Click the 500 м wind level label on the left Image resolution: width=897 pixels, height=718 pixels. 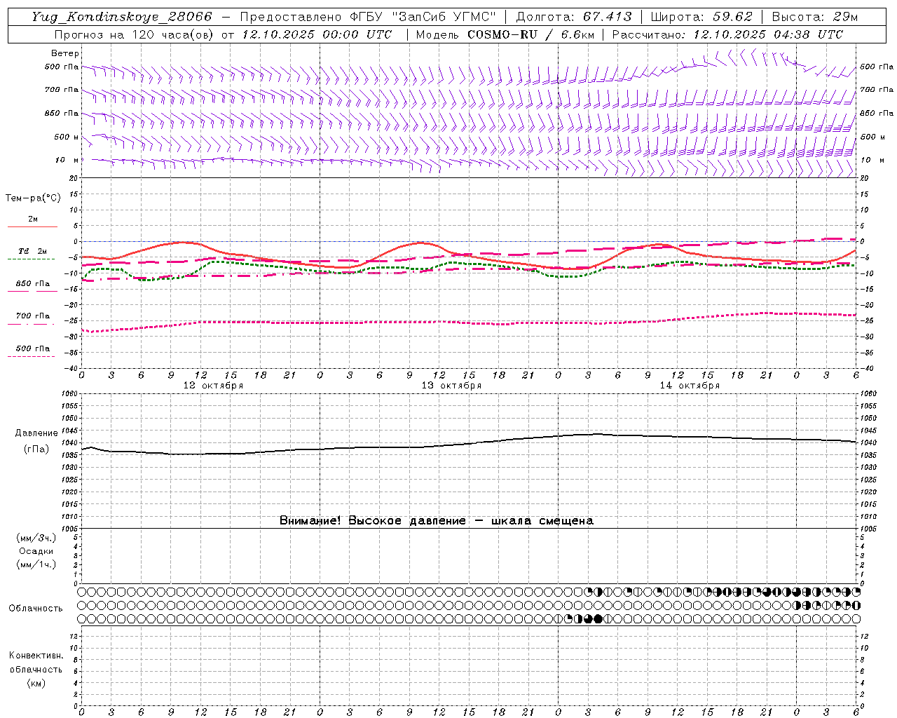(67, 137)
